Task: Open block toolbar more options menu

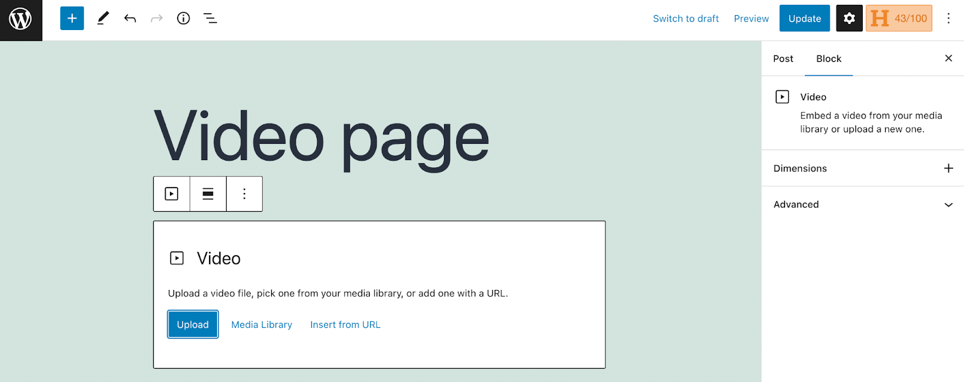Action: pos(244,194)
